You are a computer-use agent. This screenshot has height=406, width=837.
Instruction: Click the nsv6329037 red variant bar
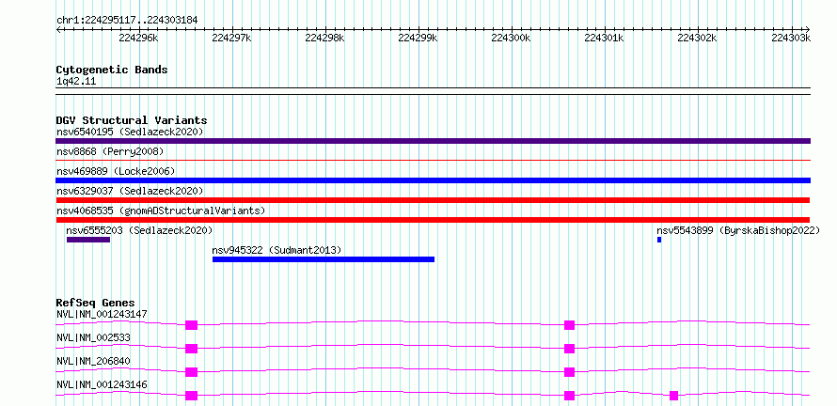click(x=433, y=200)
